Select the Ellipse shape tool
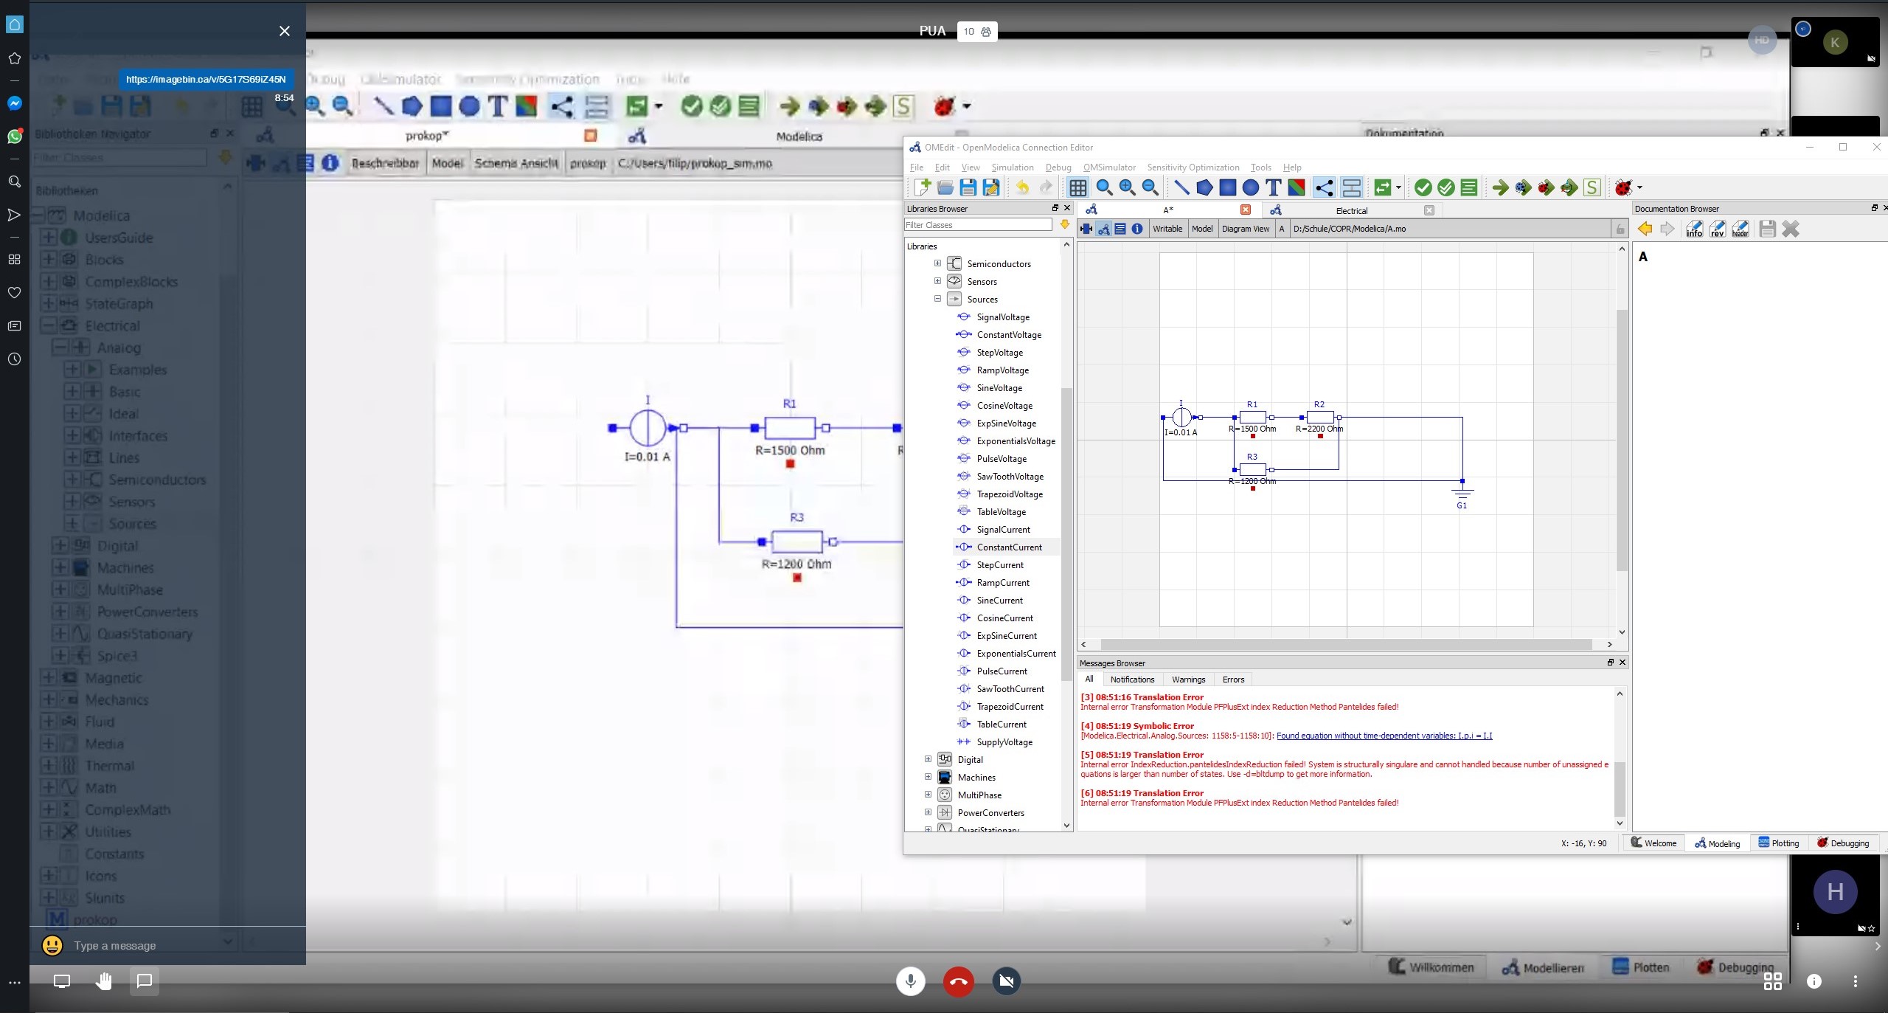 [x=1250, y=187]
